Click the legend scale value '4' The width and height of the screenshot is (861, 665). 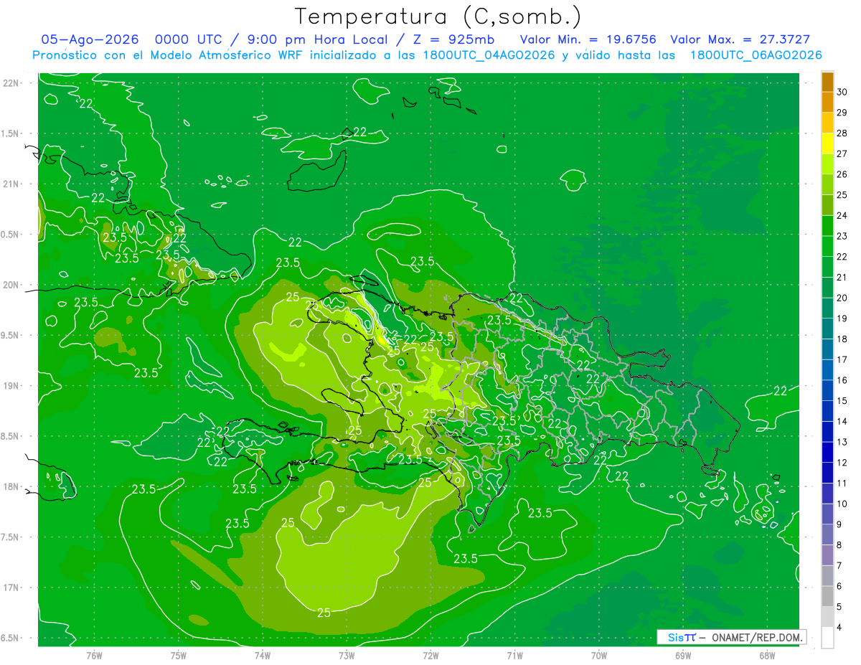pyautogui.click(x=841, y=627)
